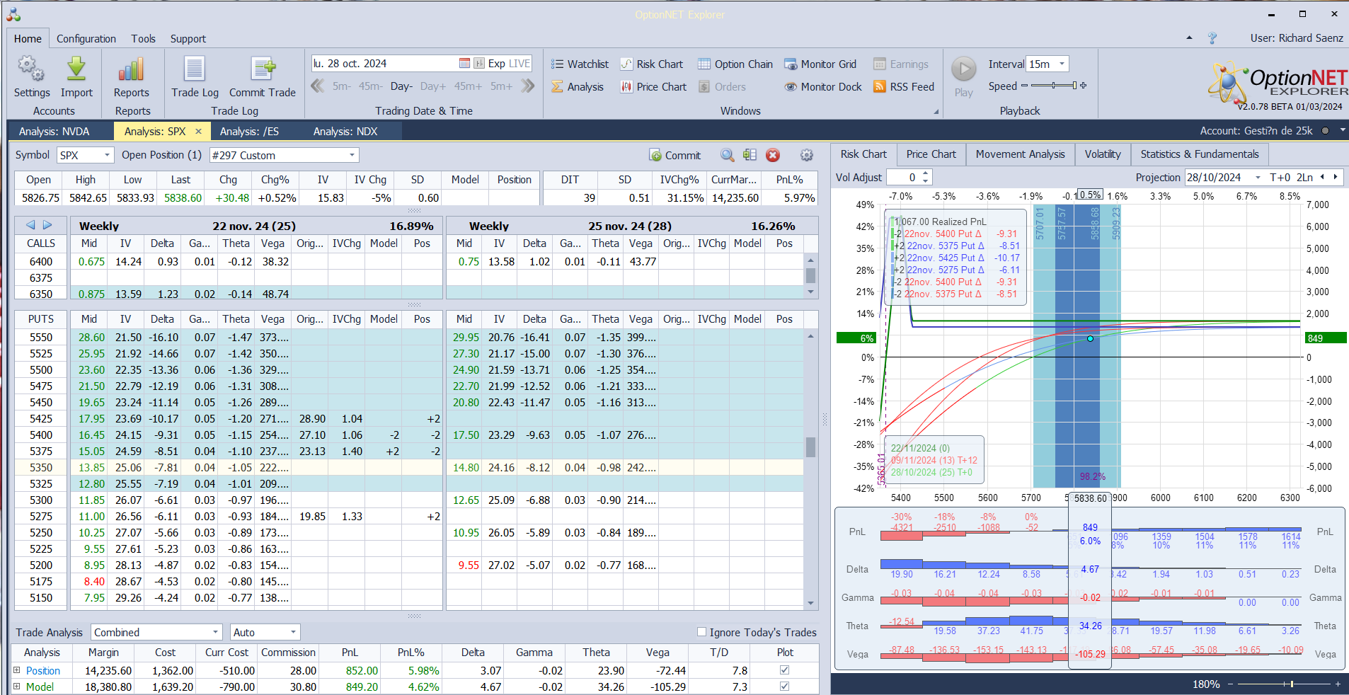Open the Statistics & Fundamentals tab
This screenshot has width=1349, height=695.
pyautogui.click(x=1200, y=154)
